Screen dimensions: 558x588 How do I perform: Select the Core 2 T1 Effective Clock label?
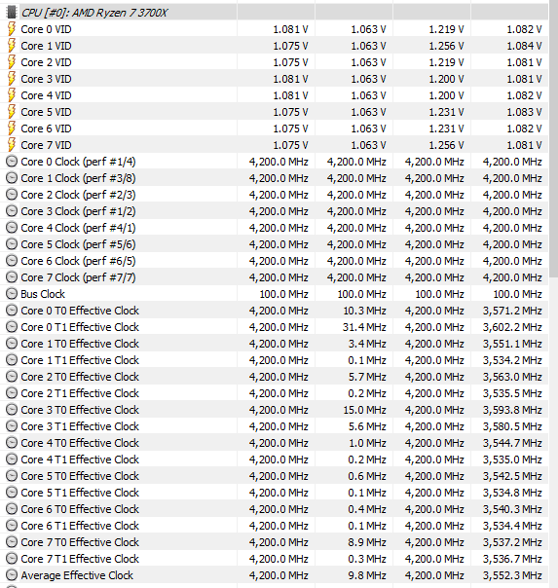click(x=80, y=393)
